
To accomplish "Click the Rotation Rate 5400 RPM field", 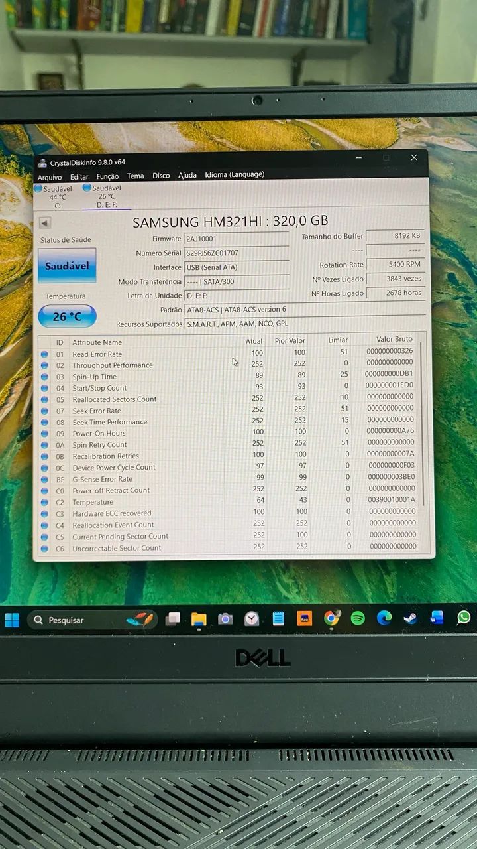I will [x=396, y=264].
